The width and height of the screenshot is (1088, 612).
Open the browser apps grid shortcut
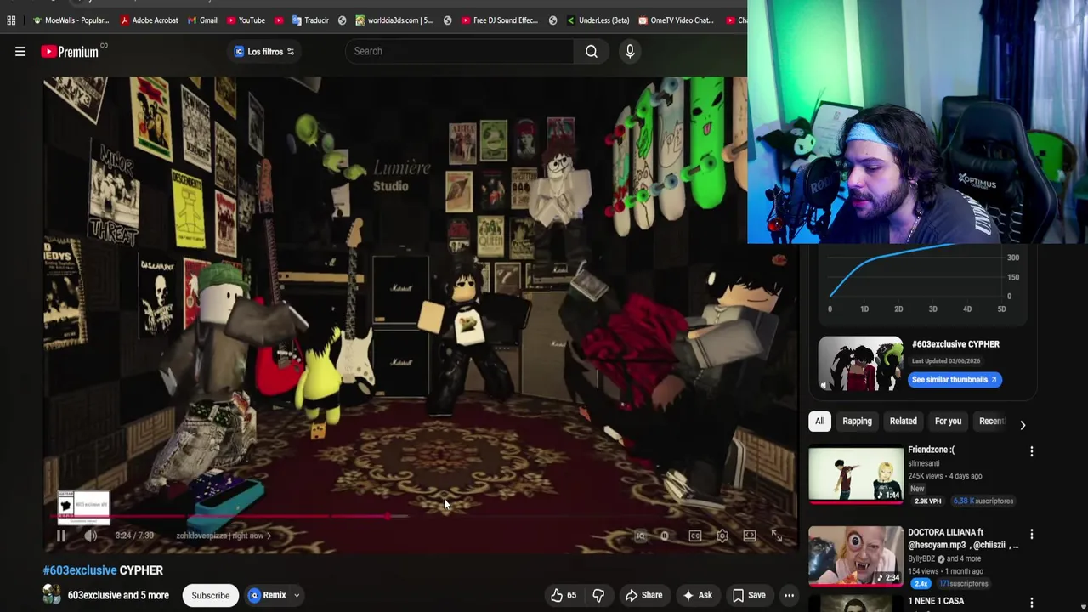[x=11, y=20]
